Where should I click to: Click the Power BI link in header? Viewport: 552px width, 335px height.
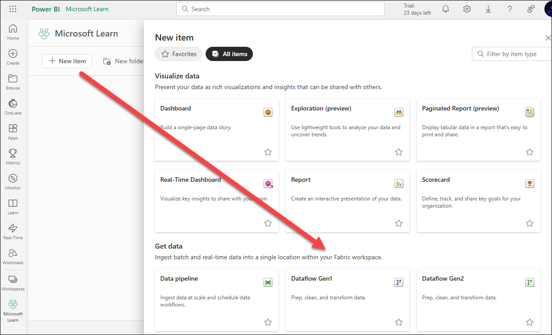[x=46, y=9]
